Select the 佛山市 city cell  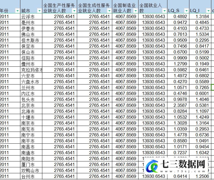click(31, 34)
